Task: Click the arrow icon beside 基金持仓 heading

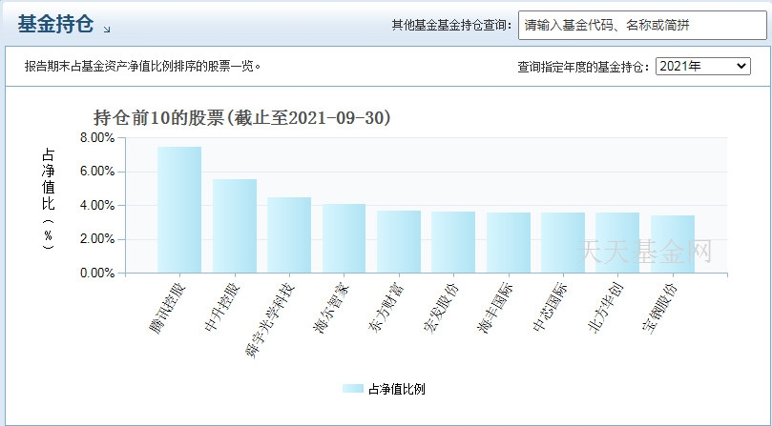Action: [x=107, y=30]
